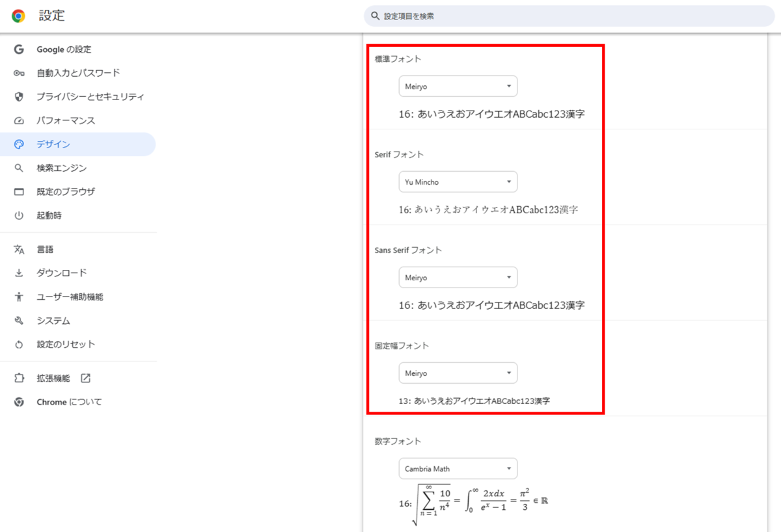Screen dimensions: 781x532
Task: Click the Chrome logo icon
Action: [18, 16]
